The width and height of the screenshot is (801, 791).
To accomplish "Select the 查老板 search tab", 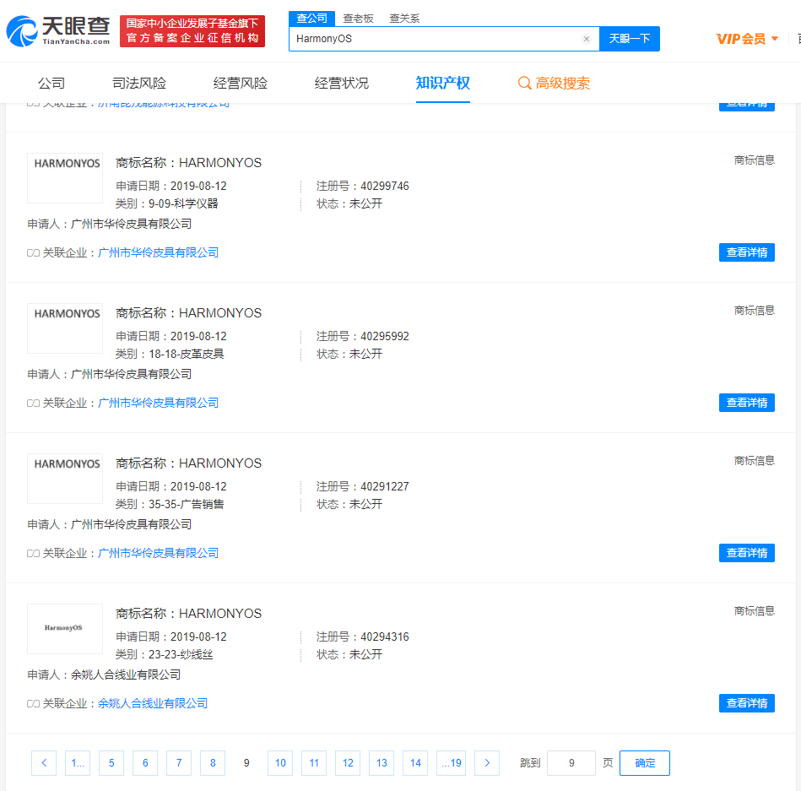I will pyautogui.click(x=358, y=19).
